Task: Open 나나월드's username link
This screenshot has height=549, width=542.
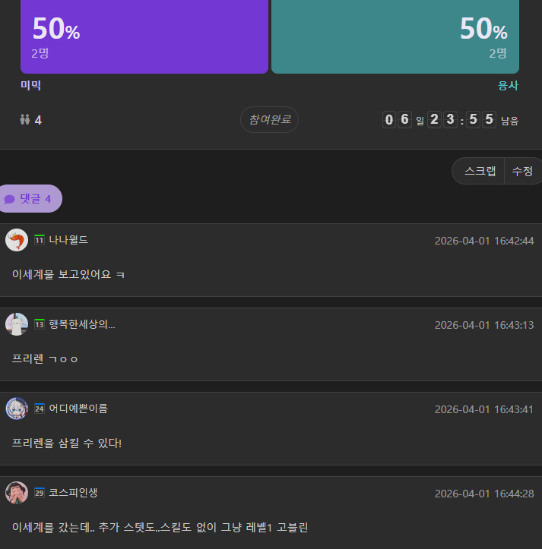Action: pyautogui.click(x=68, y=240)
